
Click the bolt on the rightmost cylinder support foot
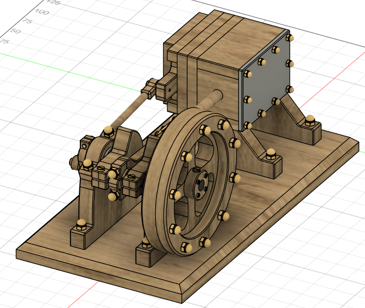click(310, 120)
